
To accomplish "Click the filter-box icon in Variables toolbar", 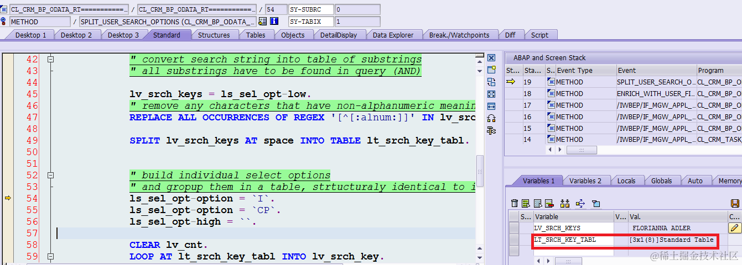I will pyautogui.click(x=596, y=204).
